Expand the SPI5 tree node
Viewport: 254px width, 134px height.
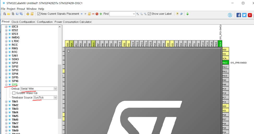click(x=6, y=77)
